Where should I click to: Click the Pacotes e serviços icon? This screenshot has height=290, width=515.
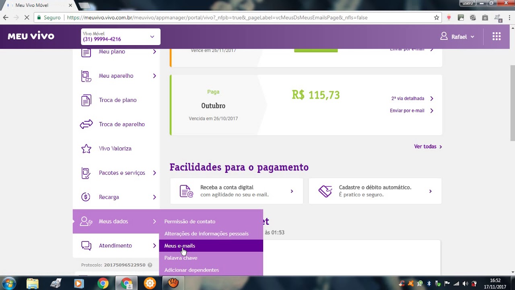pyautogui.click(x=86, y=173)
